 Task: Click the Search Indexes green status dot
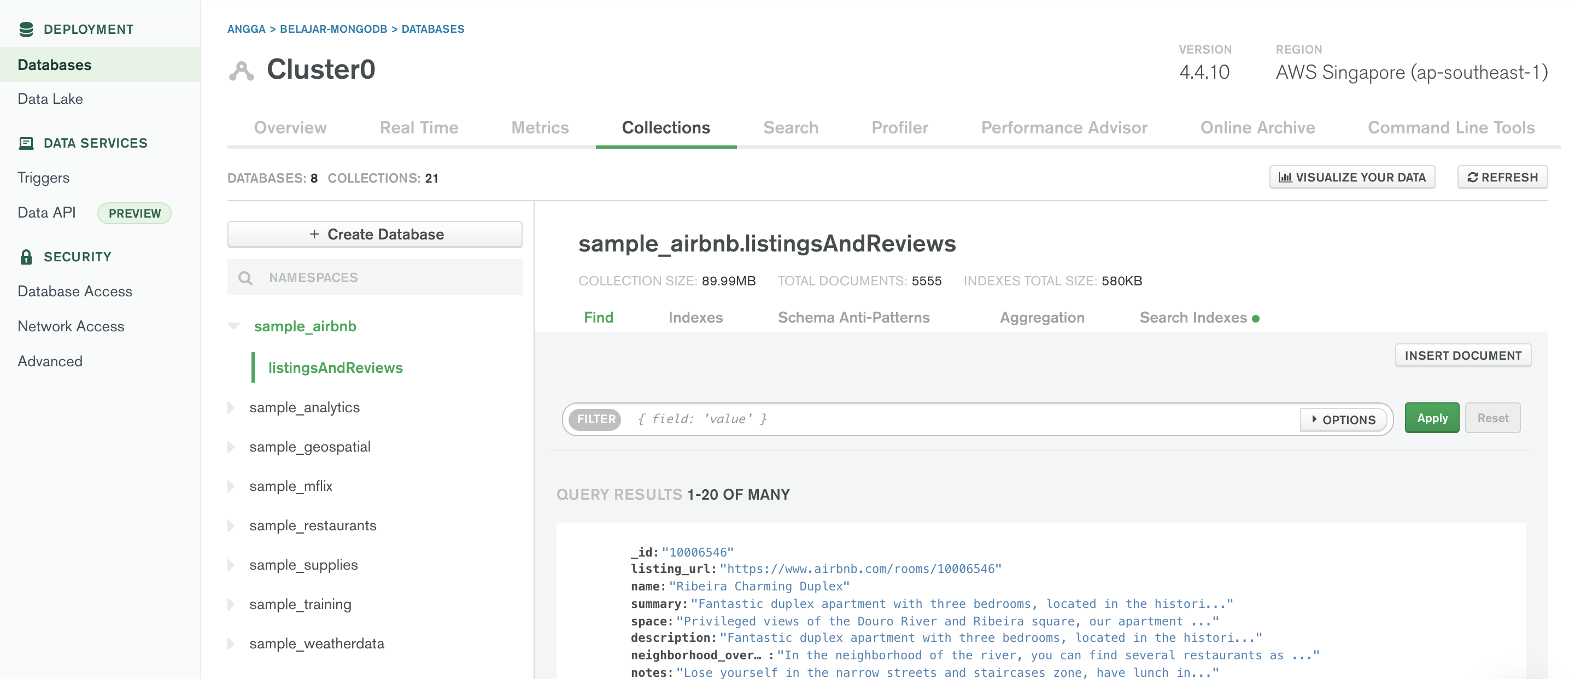1256,319
